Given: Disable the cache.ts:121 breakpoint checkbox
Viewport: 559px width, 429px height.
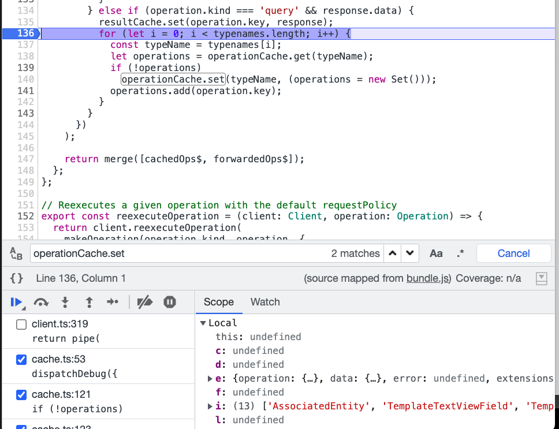Looking at the screenshot, I should 21,395.
